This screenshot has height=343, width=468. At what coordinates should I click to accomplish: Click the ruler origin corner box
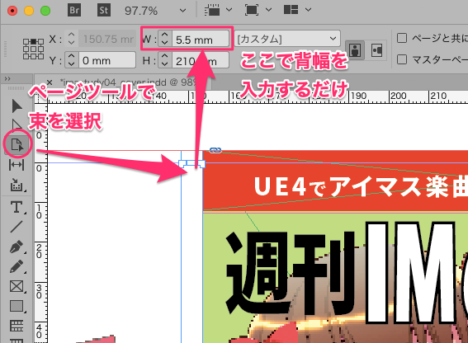(41, 96)
